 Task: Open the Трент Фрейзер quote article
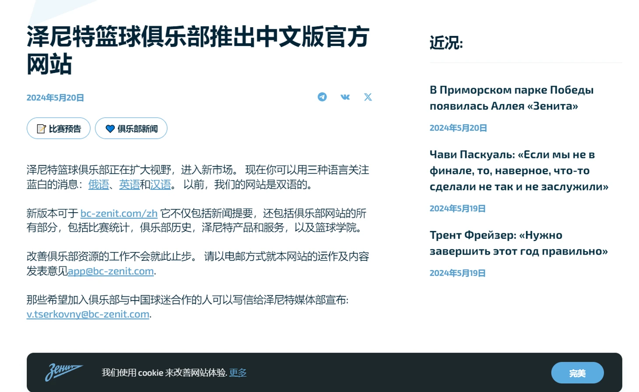coord(518,243)
